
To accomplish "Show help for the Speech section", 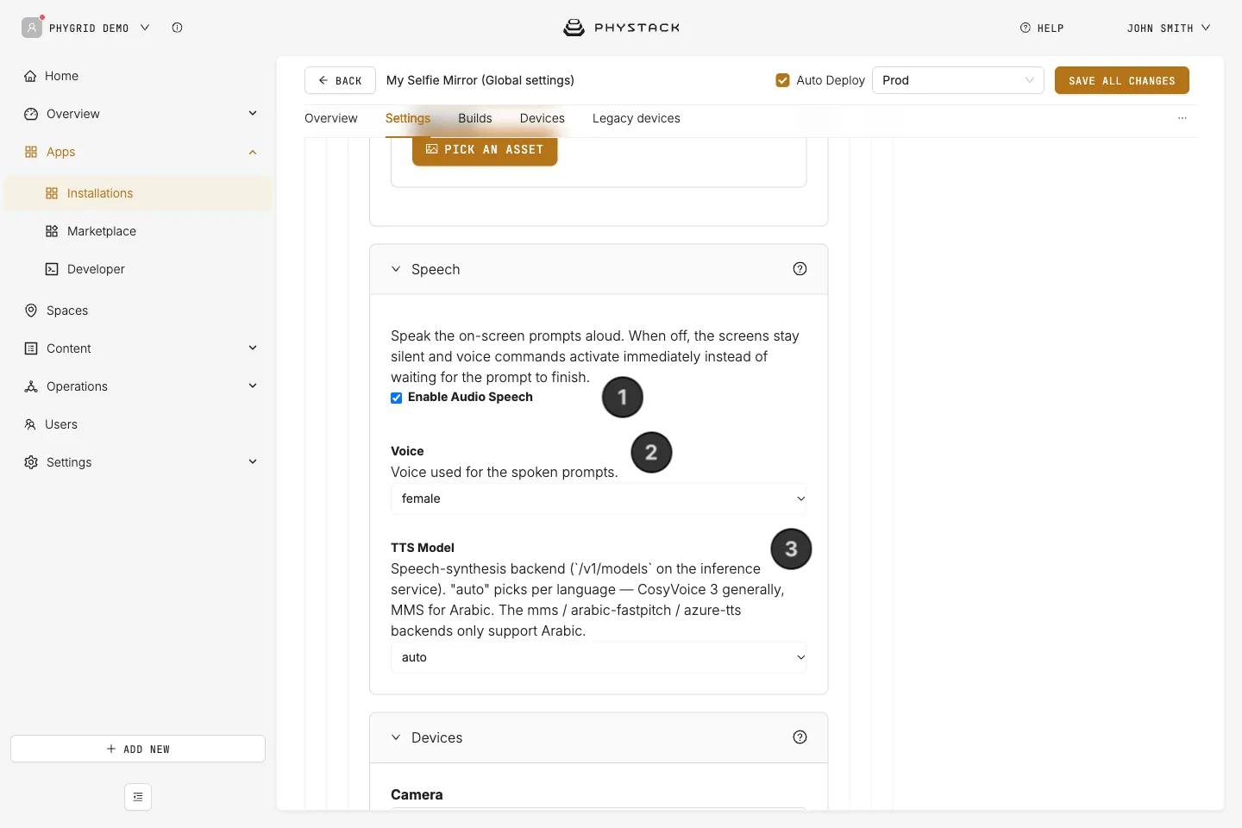I will pyautogui.click(x=800, y=269).
